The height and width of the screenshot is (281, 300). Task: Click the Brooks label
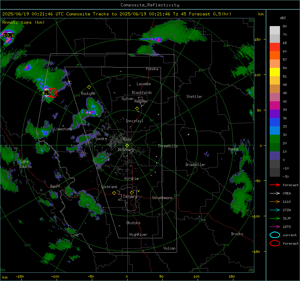237,234
